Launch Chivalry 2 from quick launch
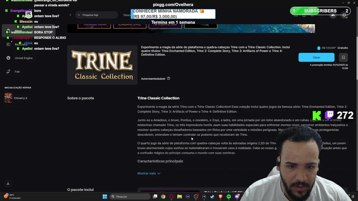This screenshot has height=201, width=358. pyautogui.click(x=16, y=98)
